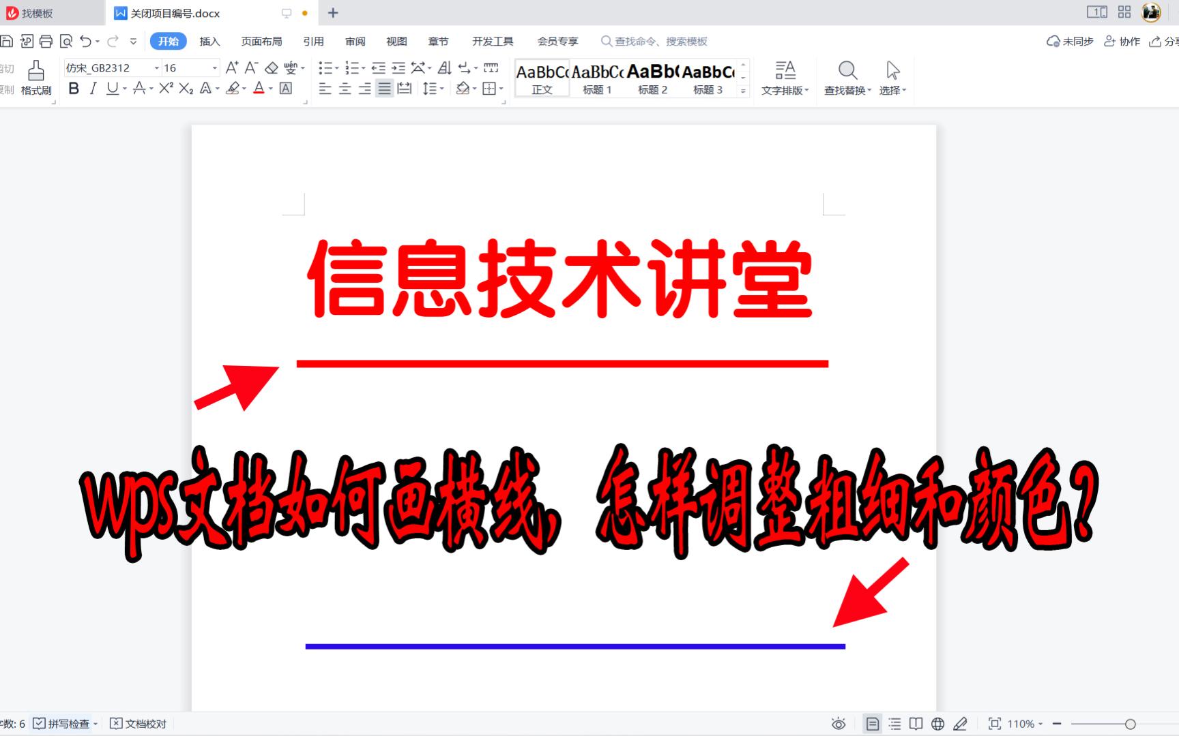
Task: Open the 审阅 review tab
Action: (355, 41)
